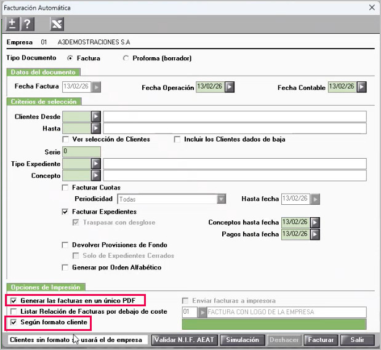Check Devolver Provisiones de Fondo
This screenshot has height=350, width=381.
65,245
